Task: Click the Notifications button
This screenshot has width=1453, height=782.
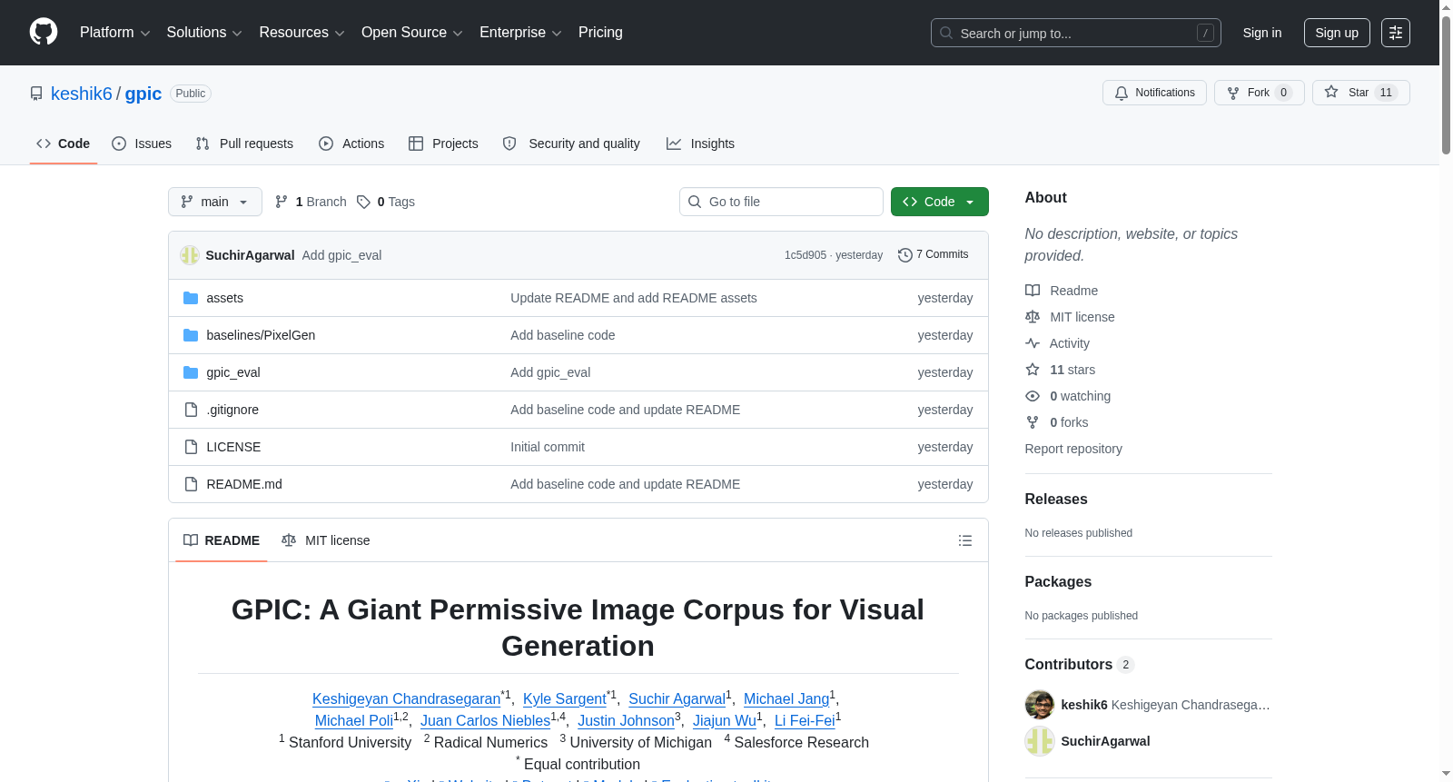Action: [x=1154, y=93]
